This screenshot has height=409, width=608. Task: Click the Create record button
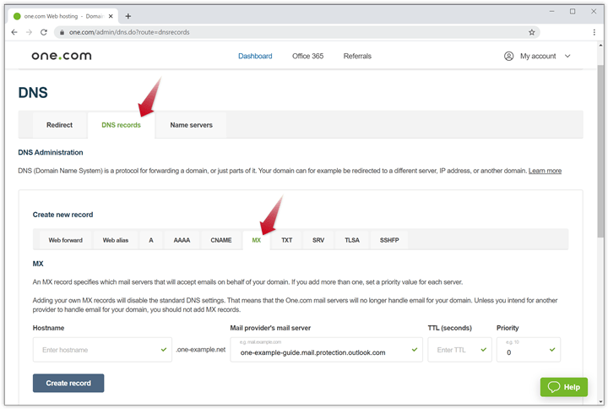point(68,383)
